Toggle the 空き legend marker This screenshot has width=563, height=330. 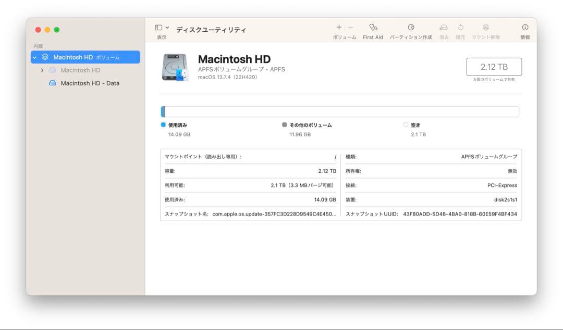point(406,124)
